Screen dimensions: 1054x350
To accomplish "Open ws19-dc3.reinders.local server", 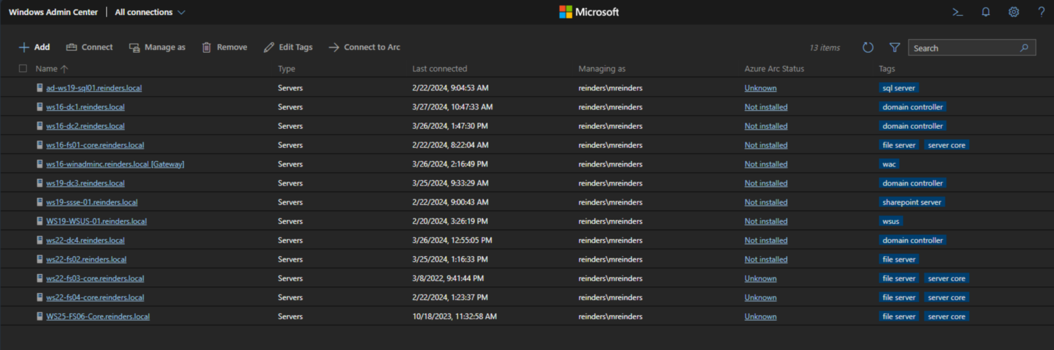I will click(x=85, y=183).
